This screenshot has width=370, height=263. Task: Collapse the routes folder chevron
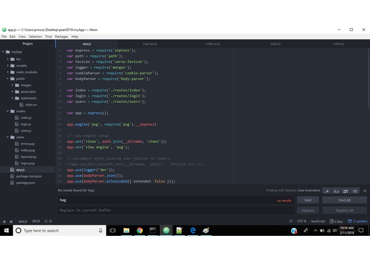(x=8, y=111)
